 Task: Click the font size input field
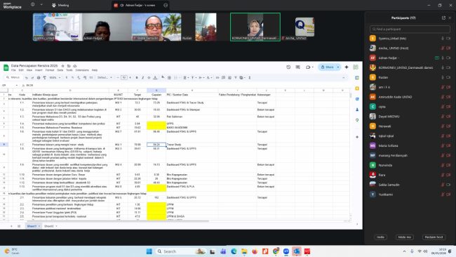[124, 78]
